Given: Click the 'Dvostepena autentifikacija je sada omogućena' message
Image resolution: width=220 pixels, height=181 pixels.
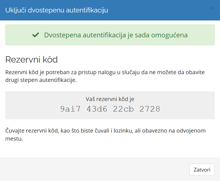Looking at the screenshot, I should click(x=116, y=35).
